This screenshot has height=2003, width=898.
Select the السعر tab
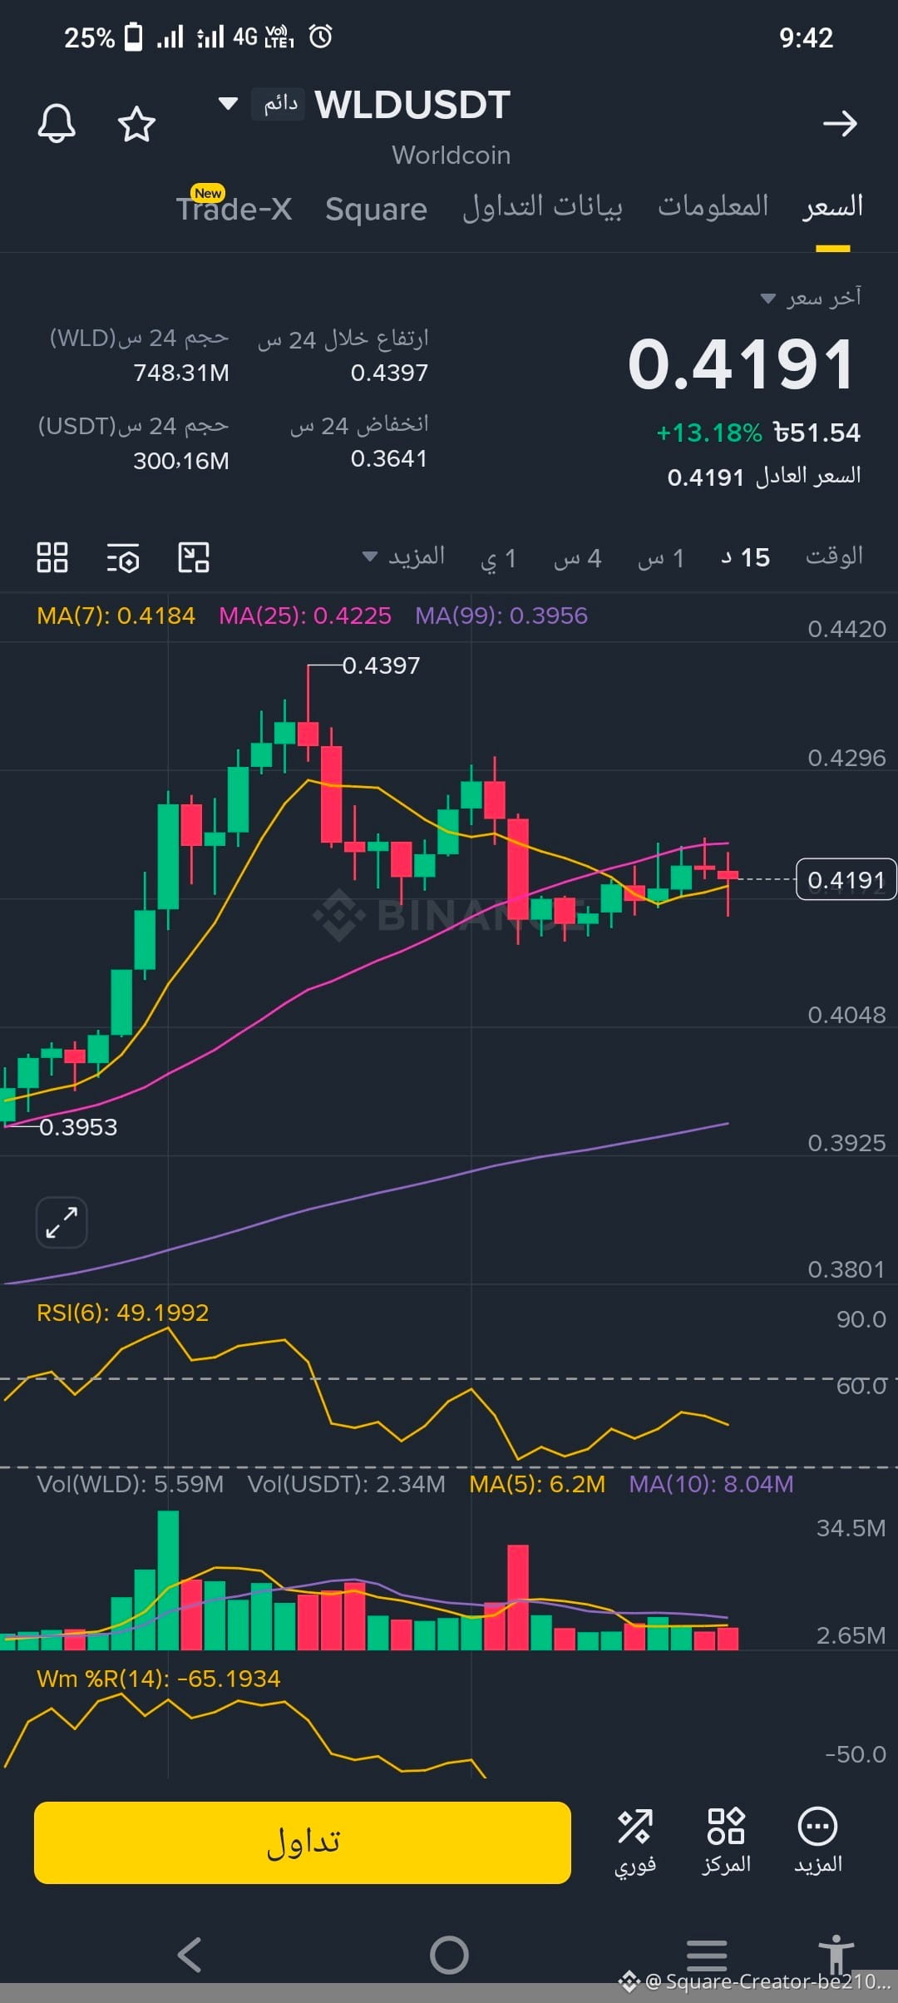pyautogui.click(x=832, y=206)
